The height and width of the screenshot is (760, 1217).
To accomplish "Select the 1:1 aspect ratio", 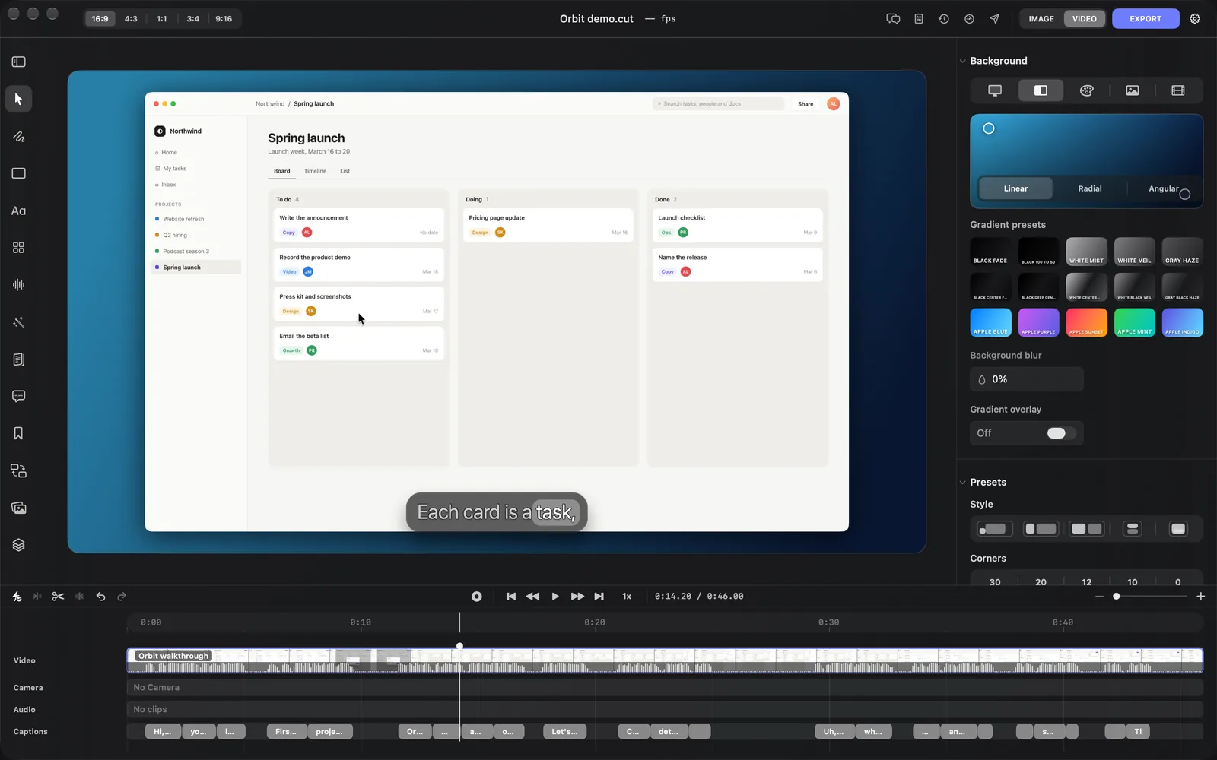I will pyautogui.click(x=162, y=19).
